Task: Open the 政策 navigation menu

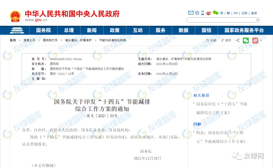Action: click(x=115, y=30)
